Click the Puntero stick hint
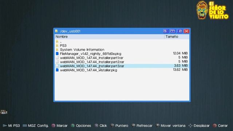This screenshot has width=233, height=131. coord(119,126)
